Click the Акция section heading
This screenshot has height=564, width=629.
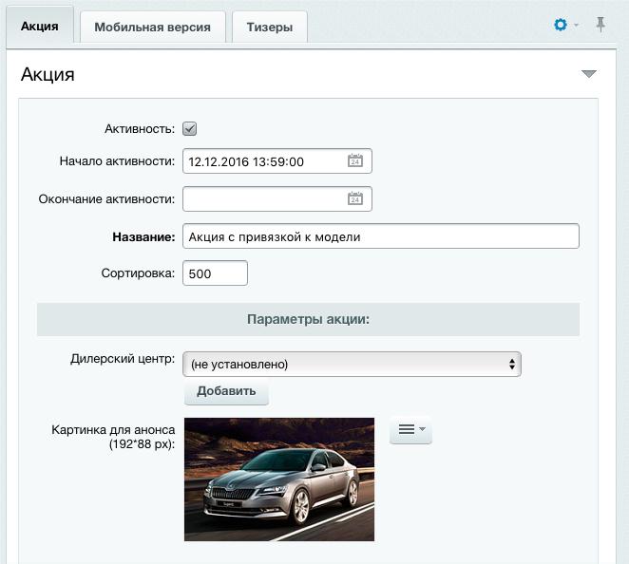pyautogui.click(x=48, y=75)
